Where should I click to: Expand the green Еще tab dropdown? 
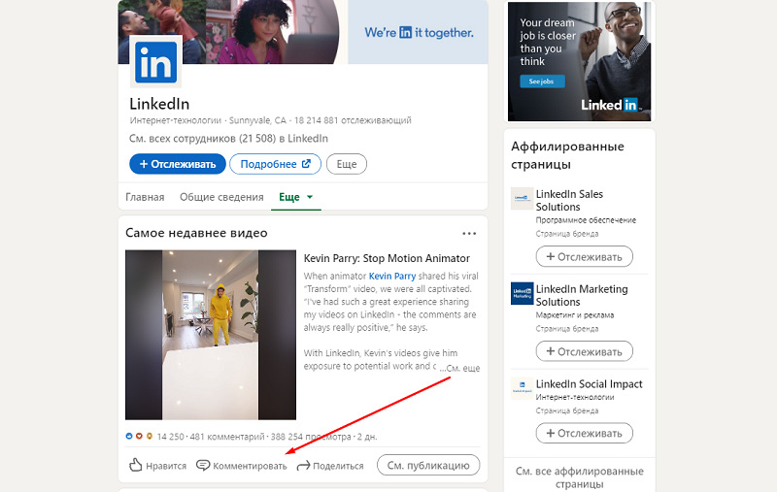click(x=296, y=197)
